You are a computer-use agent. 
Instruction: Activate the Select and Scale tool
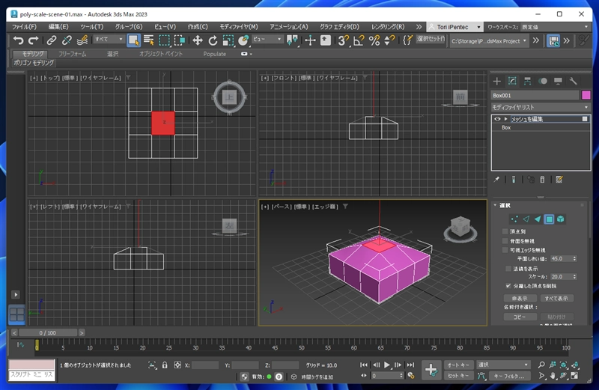click(228, 40)
